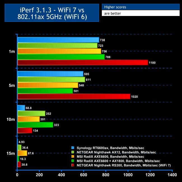
Task: Click the '1m' category axis label
Action: (12, 51)
